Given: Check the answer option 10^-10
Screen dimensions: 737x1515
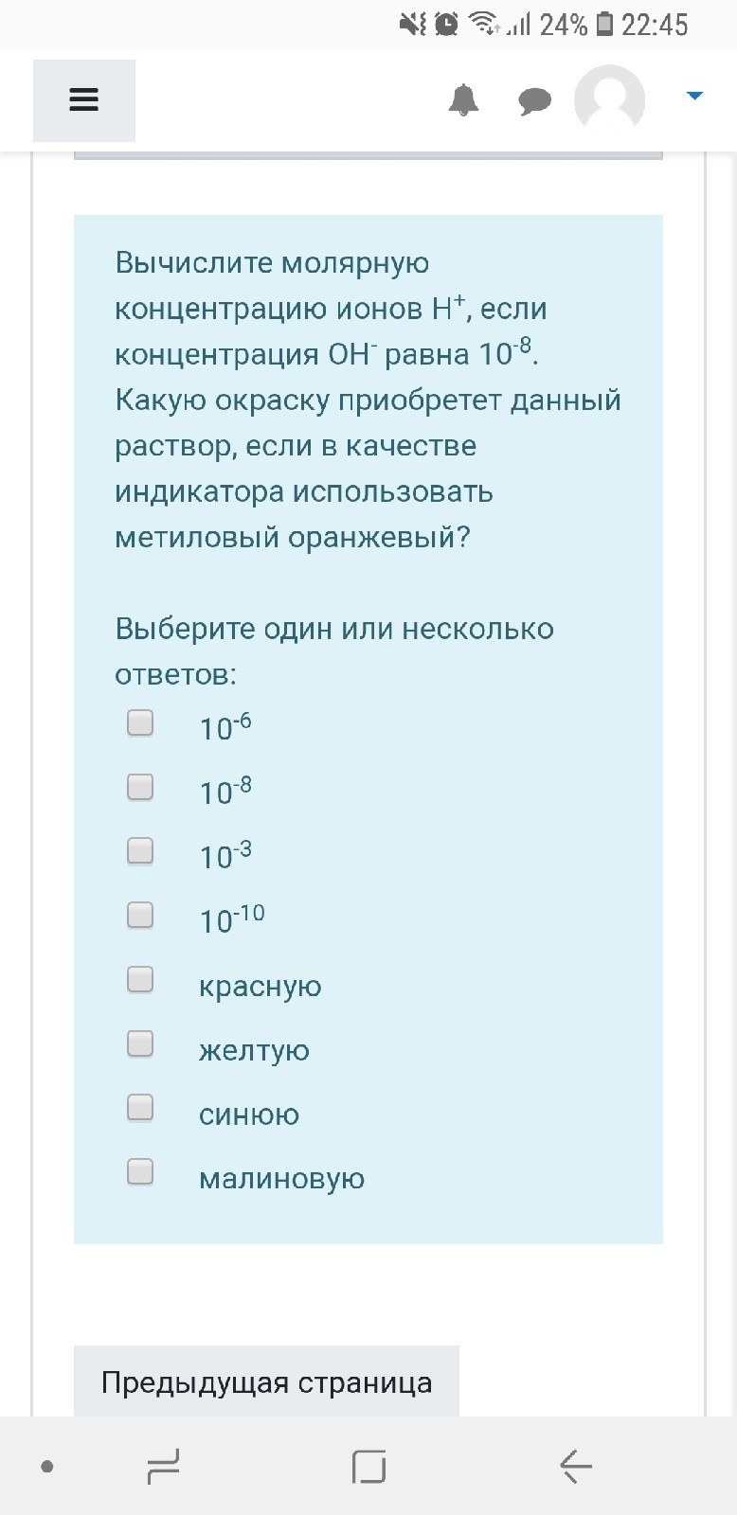Looking at the screenshot, I should point(139,916).
